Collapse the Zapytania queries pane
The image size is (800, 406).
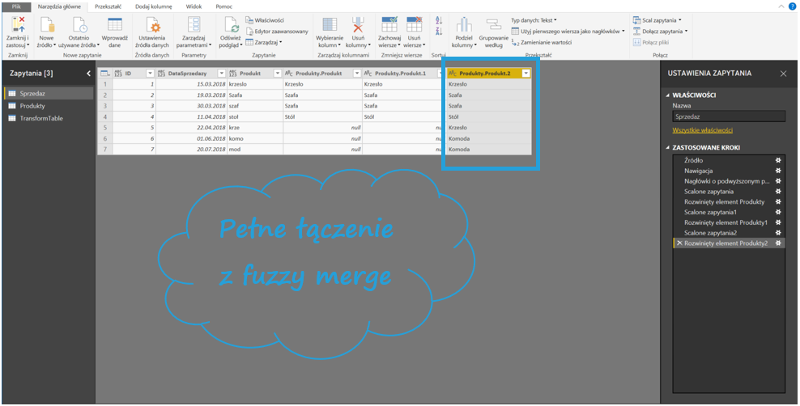pos(88,74)
